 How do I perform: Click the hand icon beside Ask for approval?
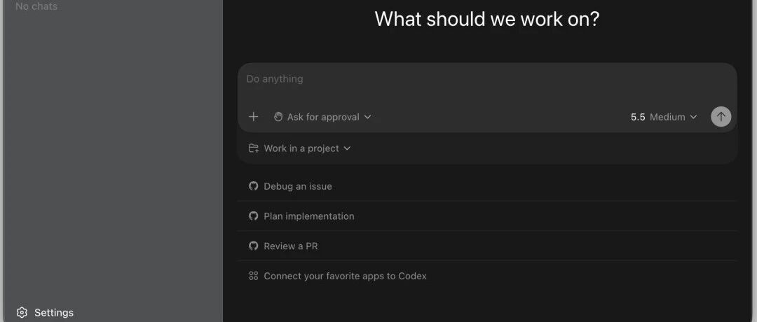click(x=278, y=117)
